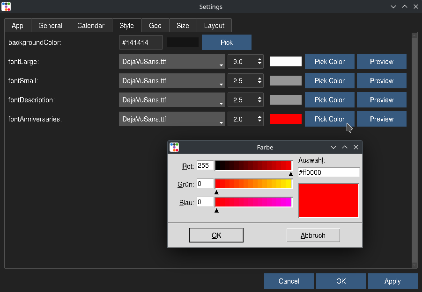Viewport: 422px width, 292px height.
Task: Open the Calendar tab
Action: [91, 26]
